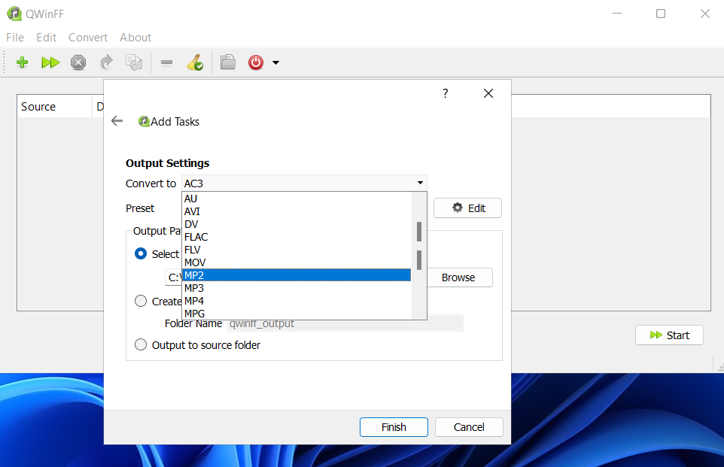The image size is (724, 467).
Task: Click the Edit preset button
Action: click(467, 208)
